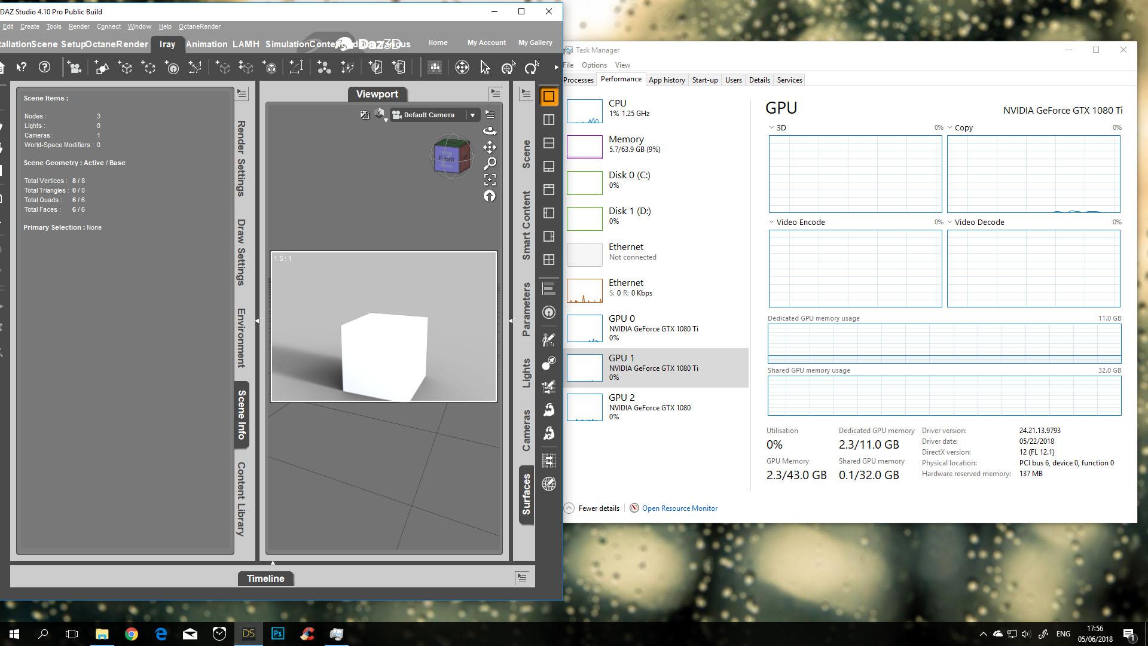
Task: Select the four-view grid layout icon
Action: 548,260
